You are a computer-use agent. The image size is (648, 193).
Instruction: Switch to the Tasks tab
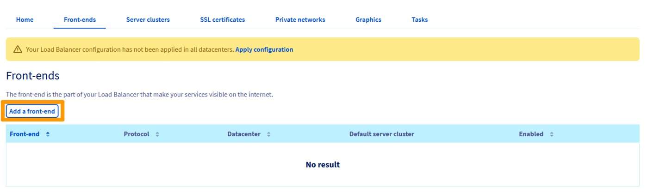click(x=419, y=20)
